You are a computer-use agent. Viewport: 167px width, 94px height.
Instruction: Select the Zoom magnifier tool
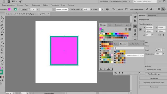coord(2,64)
